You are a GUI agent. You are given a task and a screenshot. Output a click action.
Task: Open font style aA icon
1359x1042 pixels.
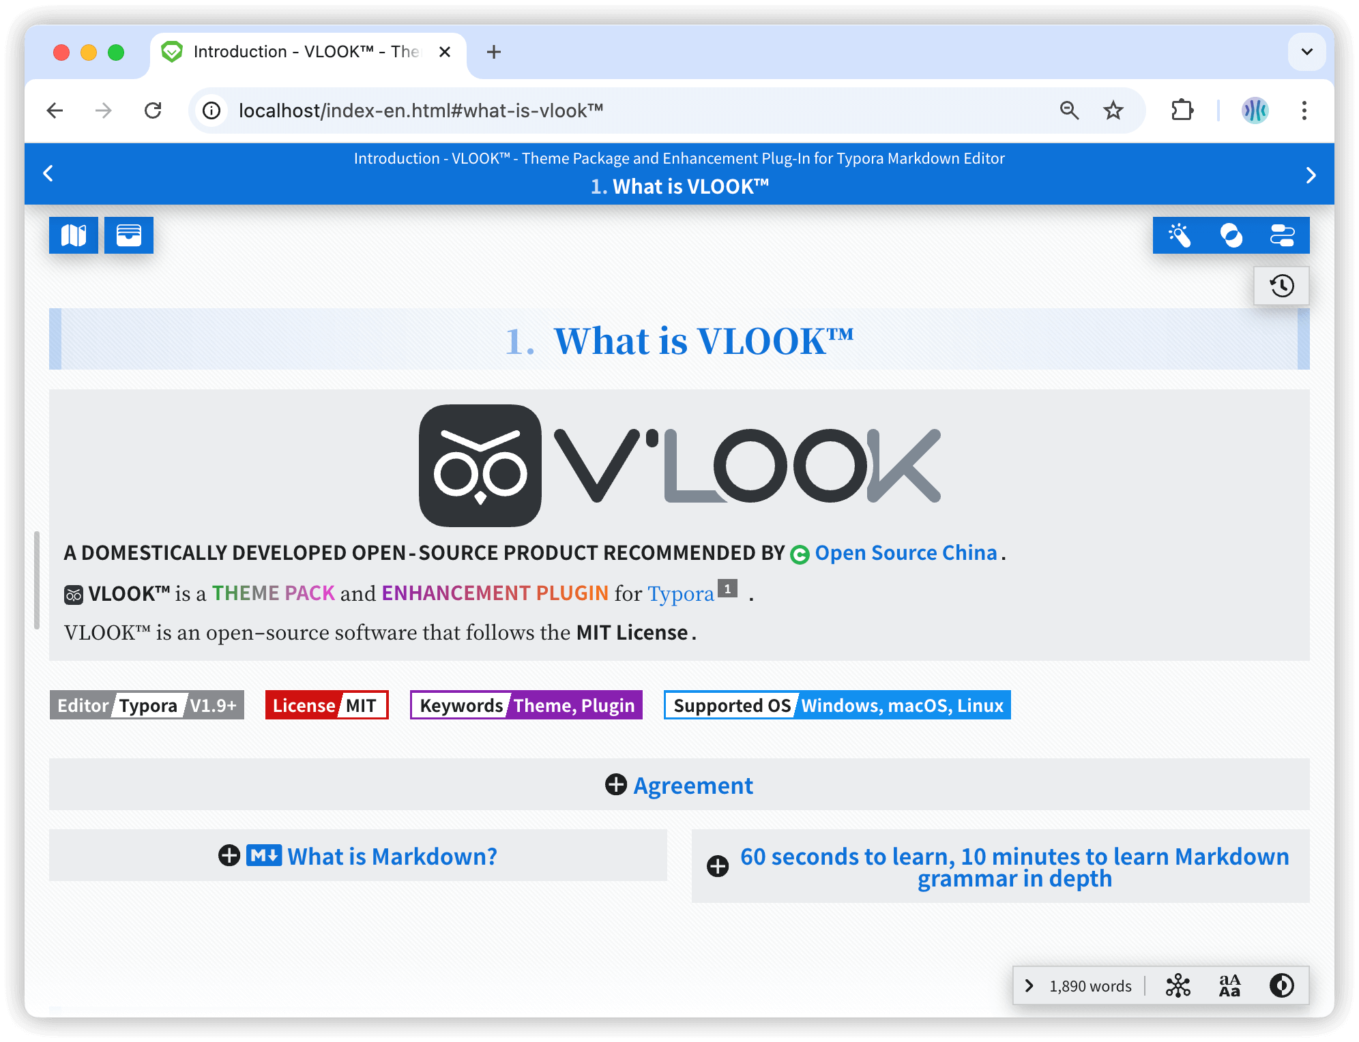[x=1229, y=986]
